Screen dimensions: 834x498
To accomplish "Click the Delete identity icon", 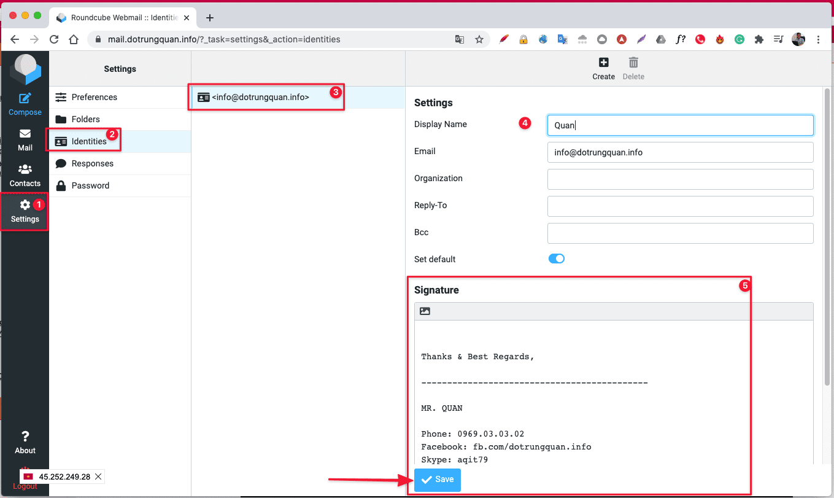I will tap(633, 68).
